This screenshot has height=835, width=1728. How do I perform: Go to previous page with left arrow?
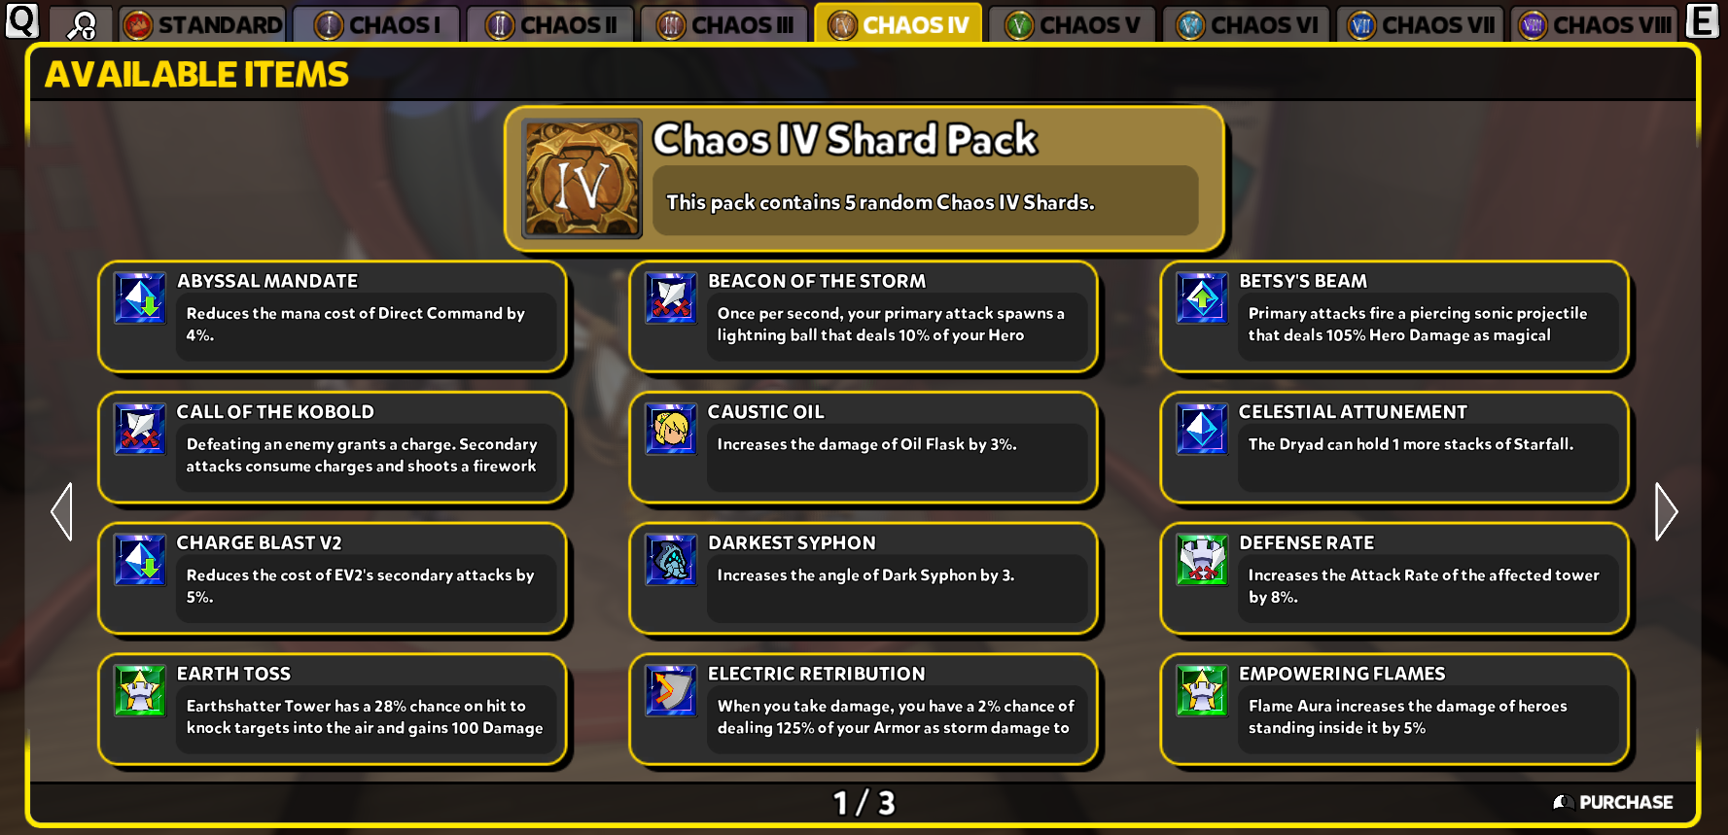61,511
